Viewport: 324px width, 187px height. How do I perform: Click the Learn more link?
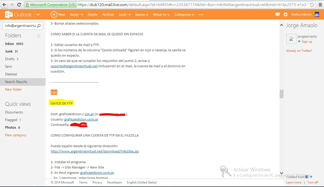click(294, 182)
